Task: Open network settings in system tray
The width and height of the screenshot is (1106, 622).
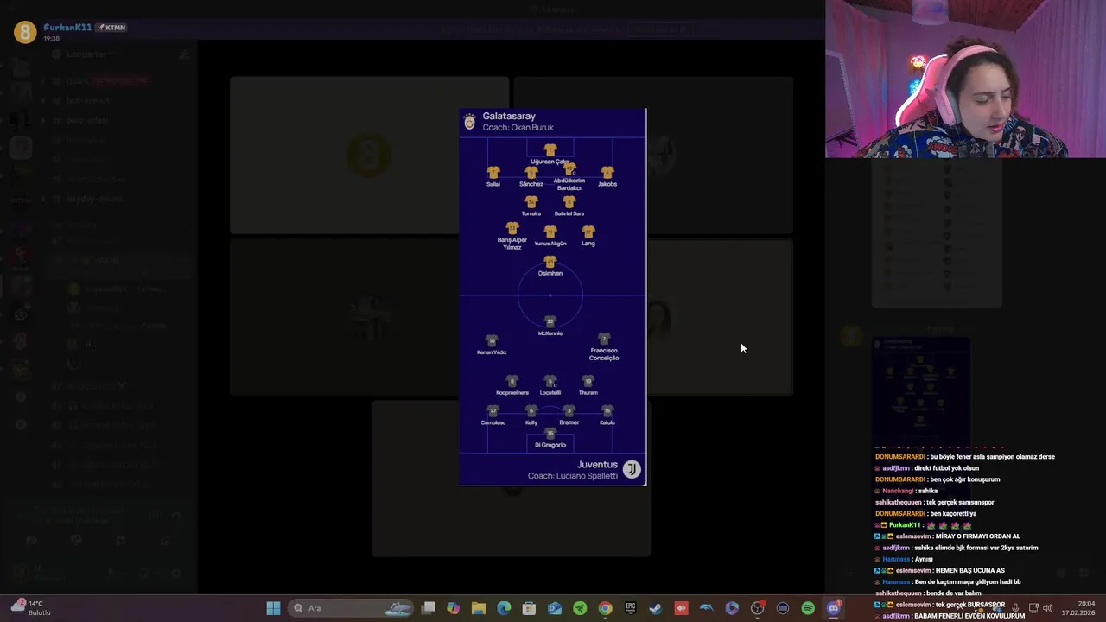Action: point(1033,608)
